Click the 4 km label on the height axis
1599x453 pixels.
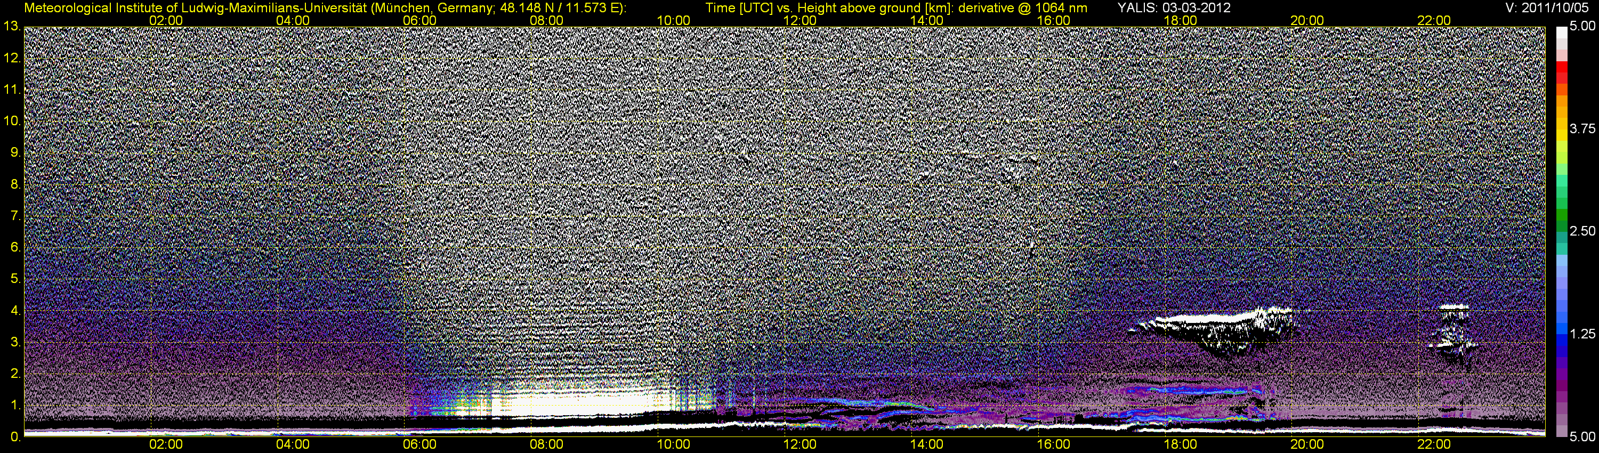pyautogui.click(x=15, y=311)
